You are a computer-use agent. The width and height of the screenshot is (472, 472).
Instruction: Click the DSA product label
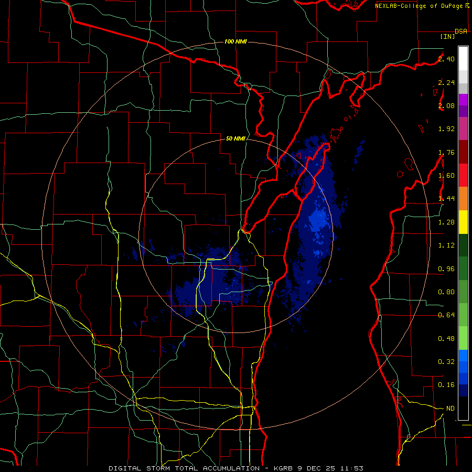[x=461, y=31]
